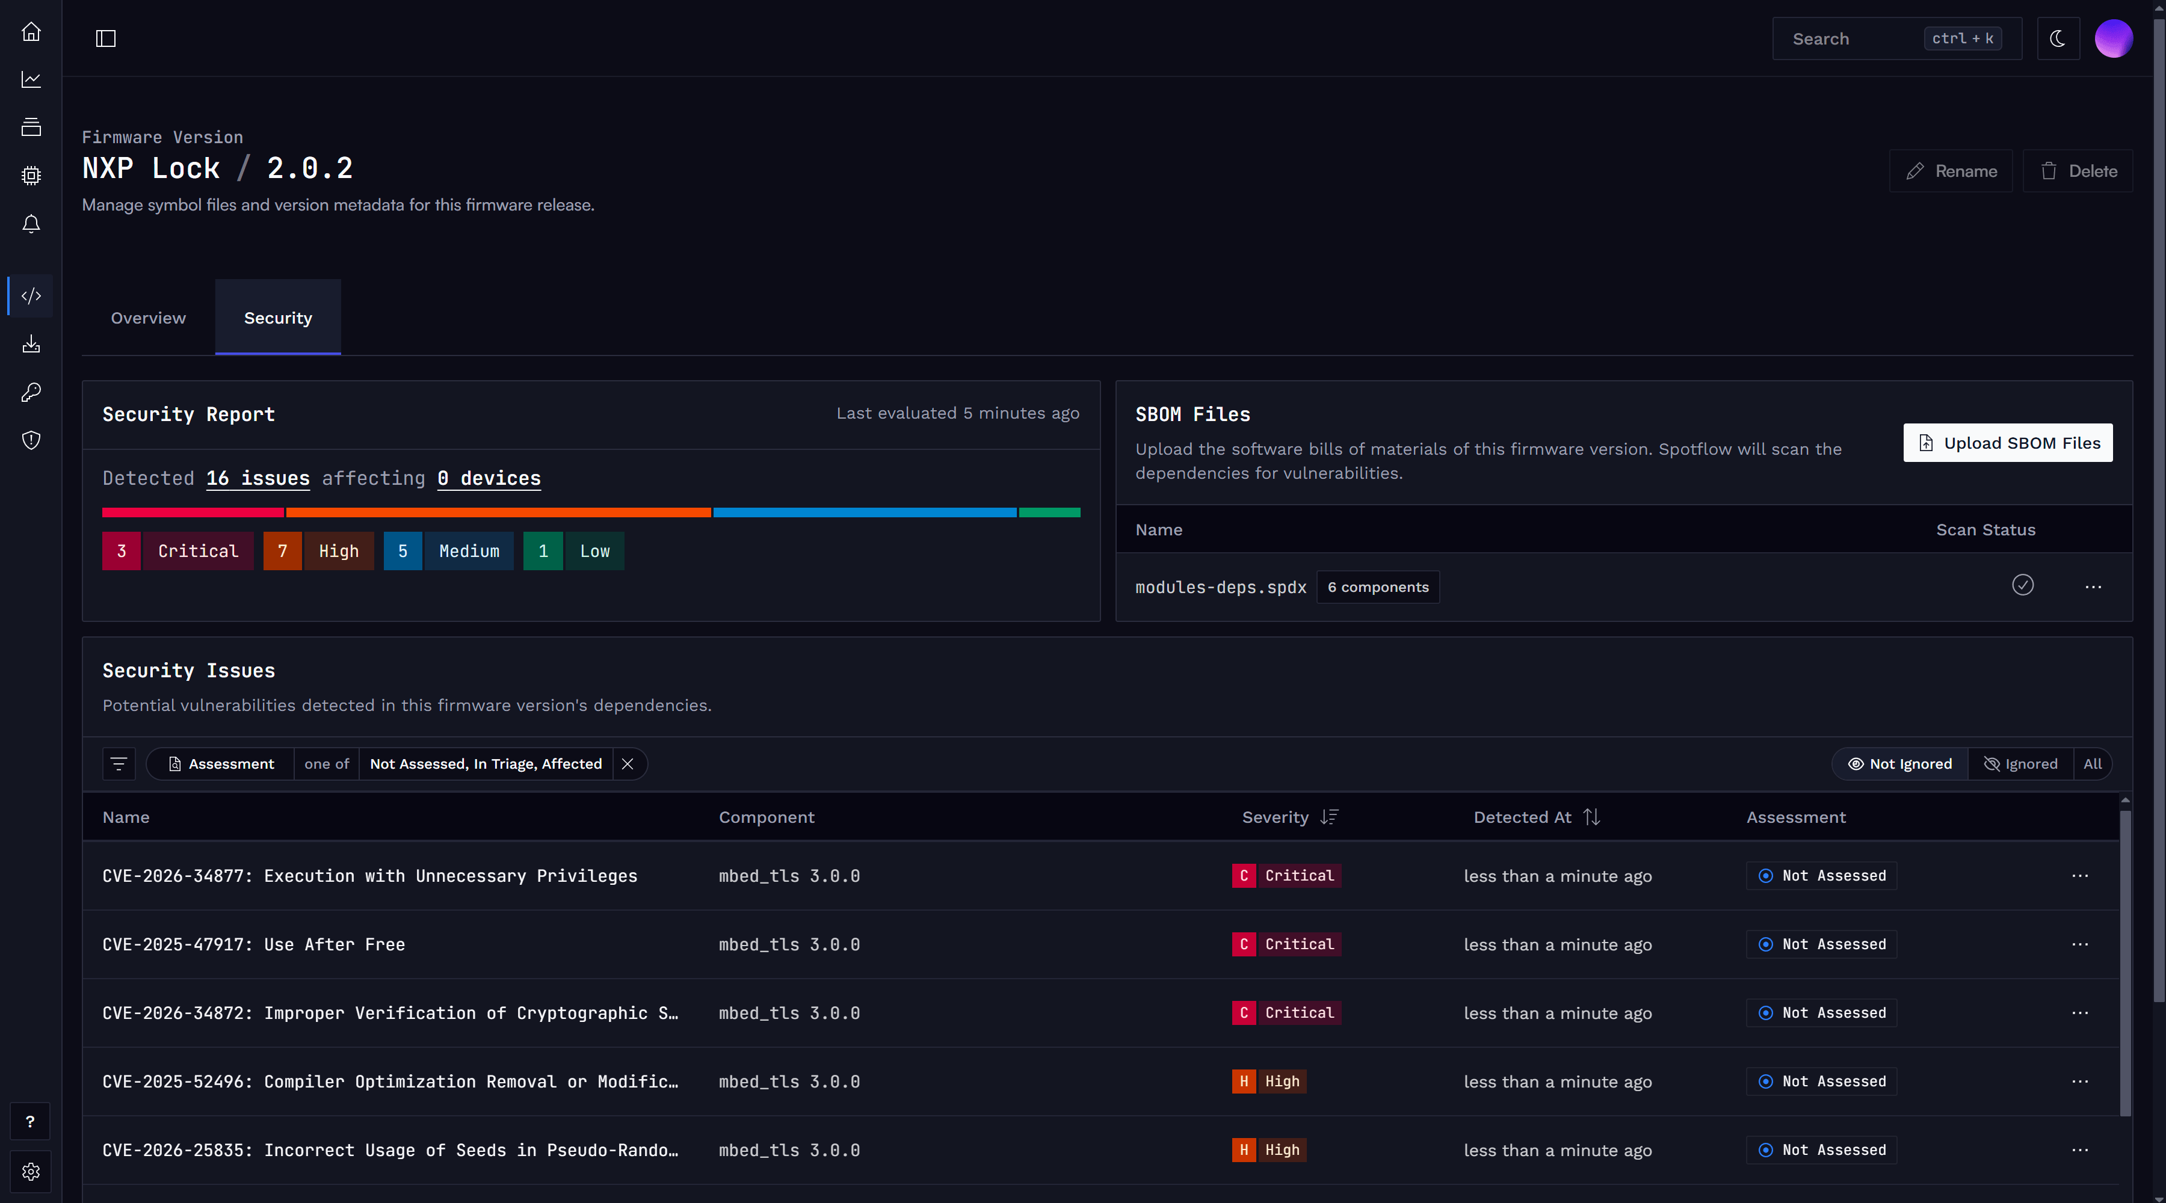The image size is (2166, 1203).
Task: Open the key icon in sidebar
Action: [x=31, y=392]
